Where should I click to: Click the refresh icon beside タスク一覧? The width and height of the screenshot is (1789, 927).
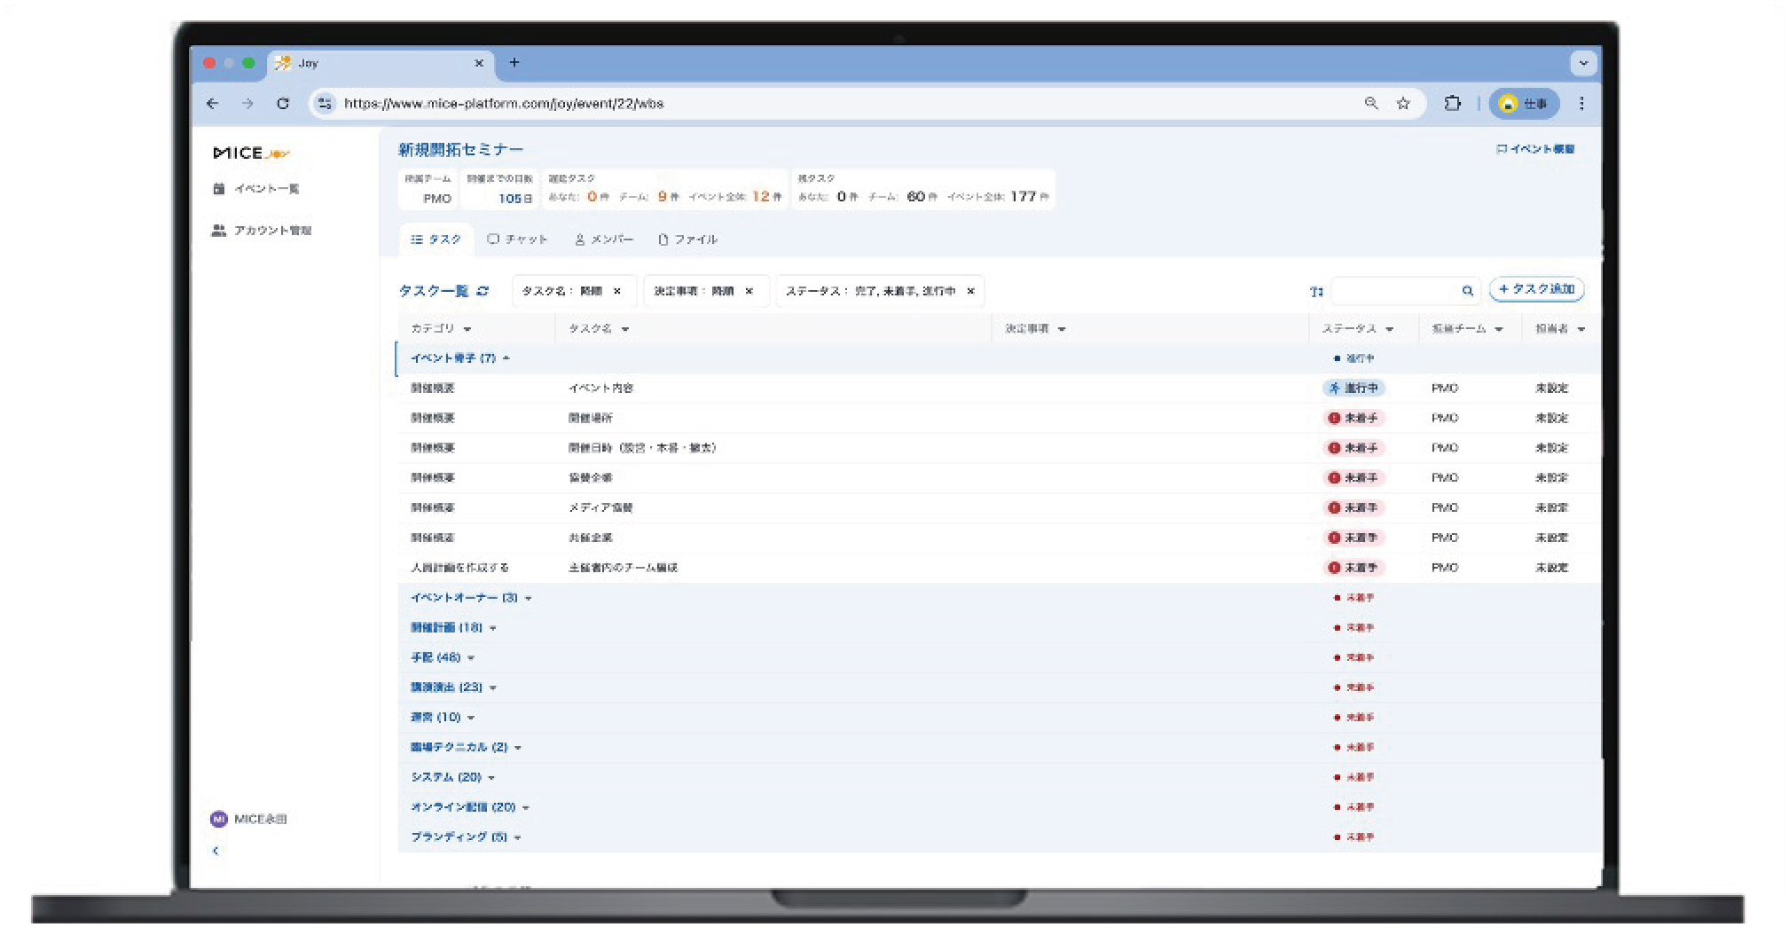click(x=483, y=291)
